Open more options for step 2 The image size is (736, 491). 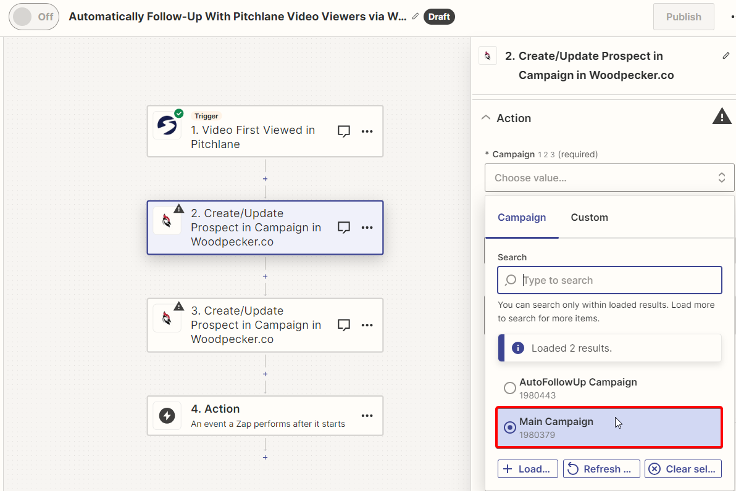click(367, 228)
